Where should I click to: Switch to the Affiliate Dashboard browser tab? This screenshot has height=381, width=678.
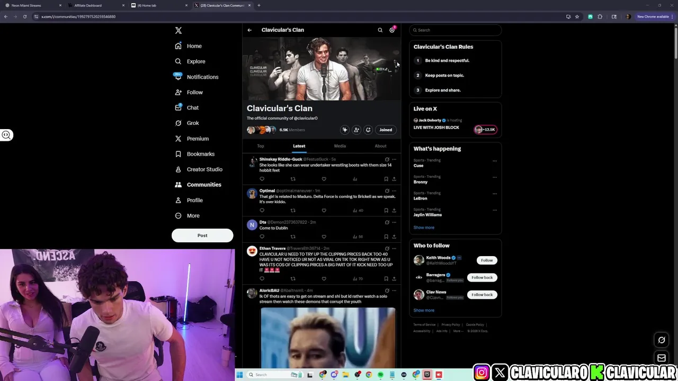click(95, 5)
